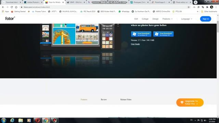Open the browser home page icon

tap(16, 7)
